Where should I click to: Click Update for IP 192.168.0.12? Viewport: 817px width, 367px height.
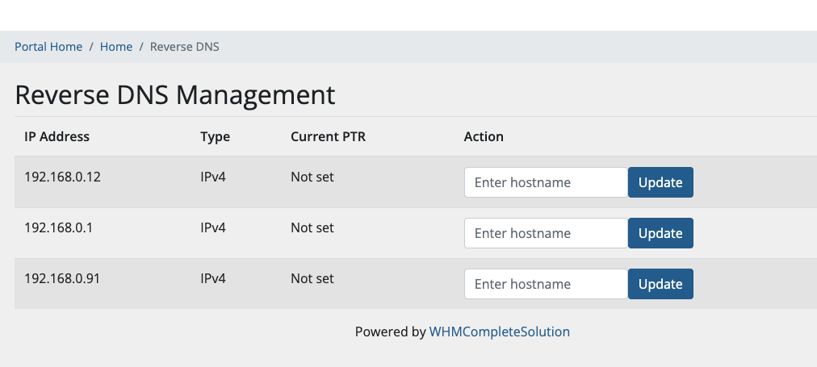click(660, 182)
